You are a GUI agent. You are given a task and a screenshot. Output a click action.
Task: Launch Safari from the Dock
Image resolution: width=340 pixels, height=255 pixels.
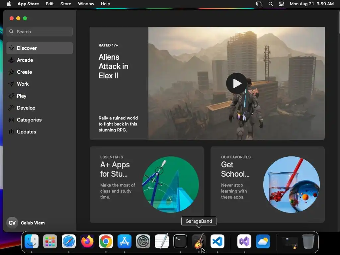pos(69,241)
